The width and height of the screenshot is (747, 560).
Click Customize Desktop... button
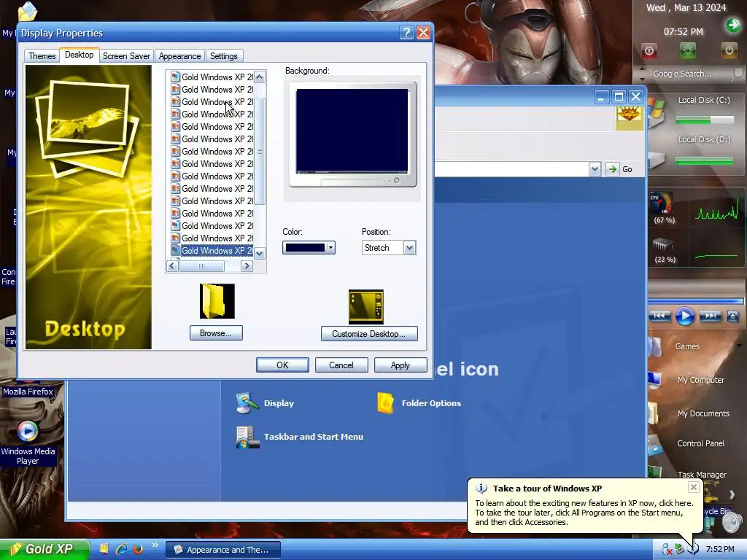[x=368, y=333]
